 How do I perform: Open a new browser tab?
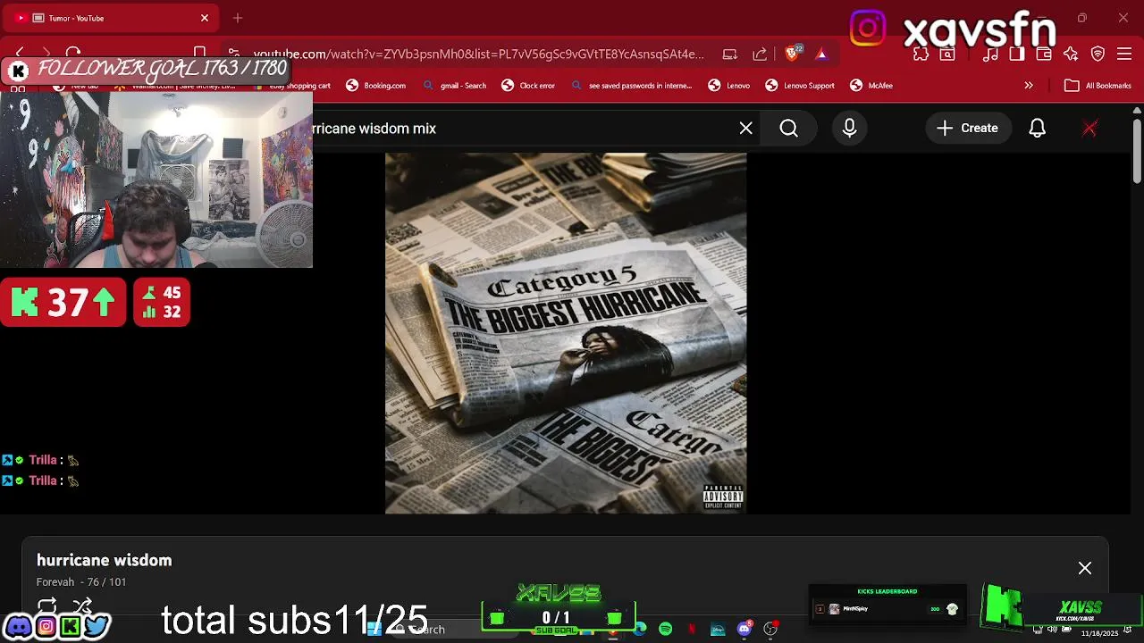pyautogui.click(x=238, y=18)
